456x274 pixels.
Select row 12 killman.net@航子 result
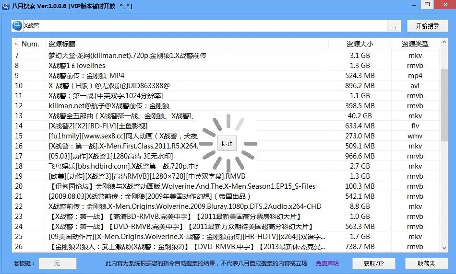226,106
